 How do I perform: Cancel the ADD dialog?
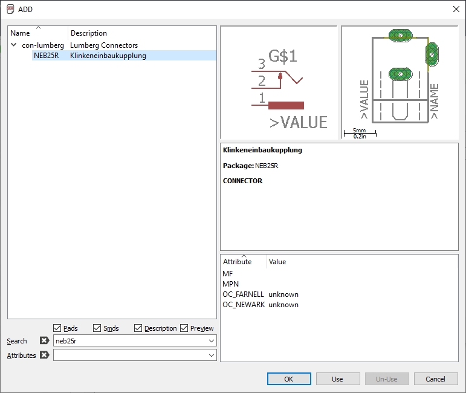[x=436, y=379]
